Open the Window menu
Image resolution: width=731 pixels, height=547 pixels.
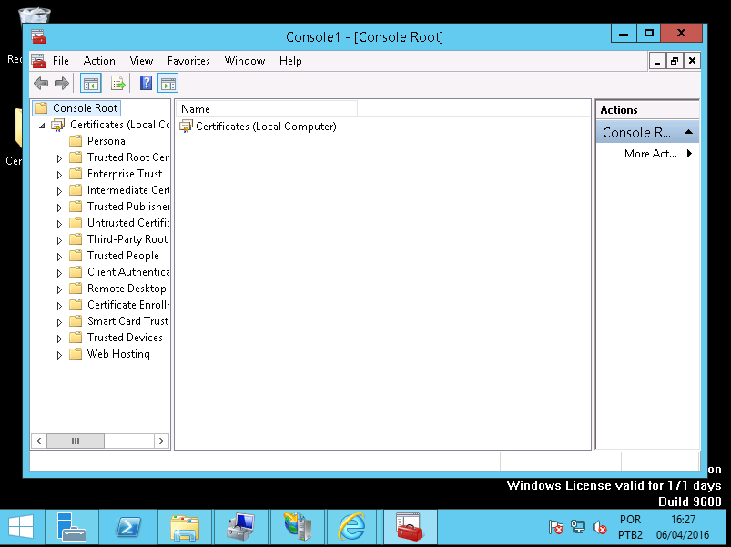click(x=245, y=61)
